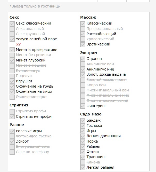Uncheck the 'Бандаж' checkbox
This screenshot has width=156, height=172.
coord(83,121)
